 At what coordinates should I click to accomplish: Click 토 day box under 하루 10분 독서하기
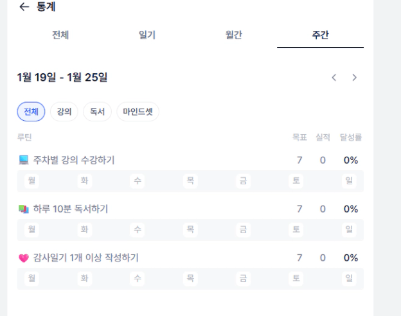(296, 229)
